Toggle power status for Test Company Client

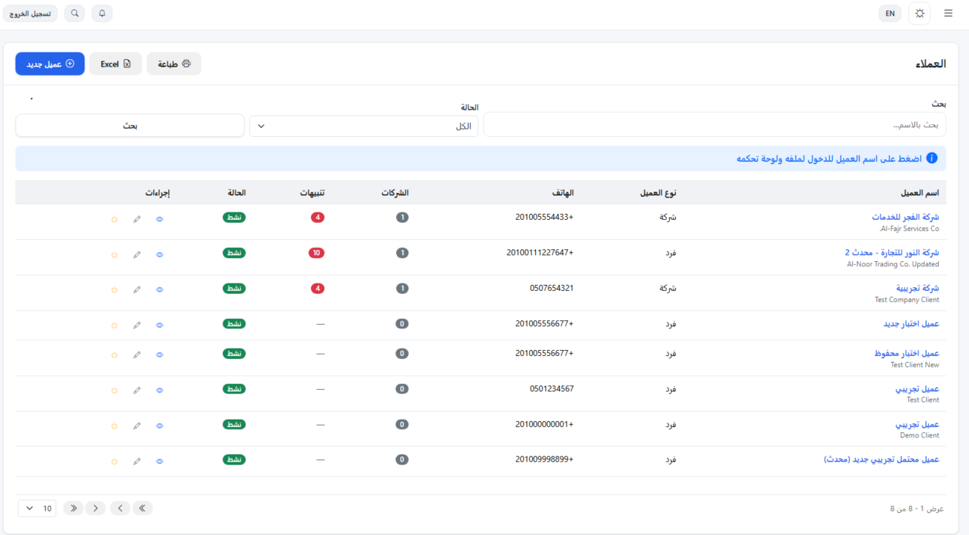[114, 290]
